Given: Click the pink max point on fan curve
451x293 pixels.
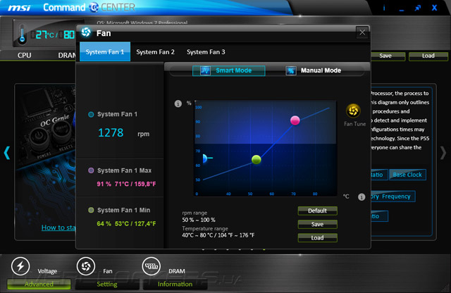Looking at the screenshot, I should click(295, 120).
